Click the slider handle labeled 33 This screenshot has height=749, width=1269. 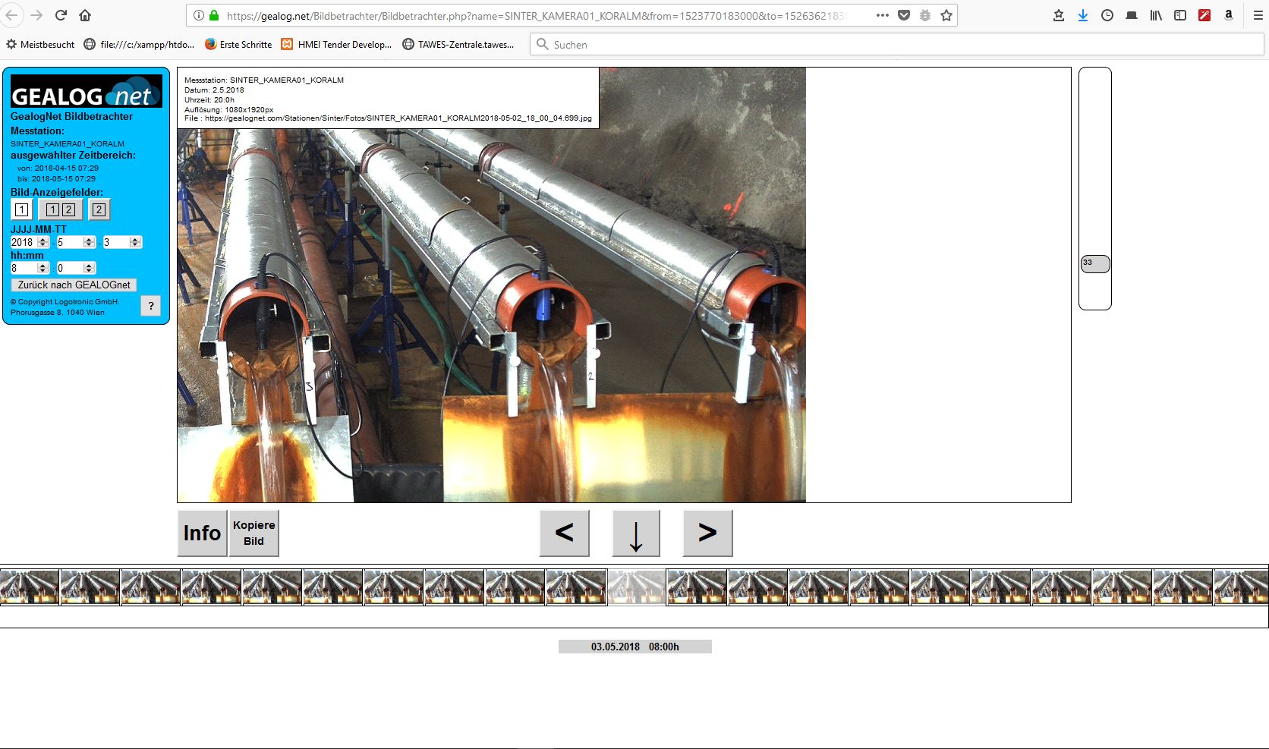(1094, 264)
